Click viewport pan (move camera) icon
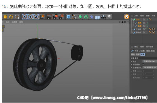Image resolution: width=157 pixels, height=103 pixels. (x=120, y=22)
